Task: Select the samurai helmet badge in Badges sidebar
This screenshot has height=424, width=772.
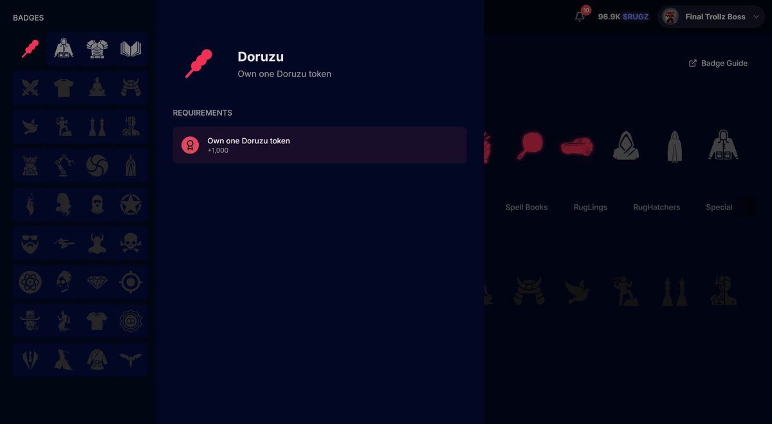Action: click(x=131, y=88)
